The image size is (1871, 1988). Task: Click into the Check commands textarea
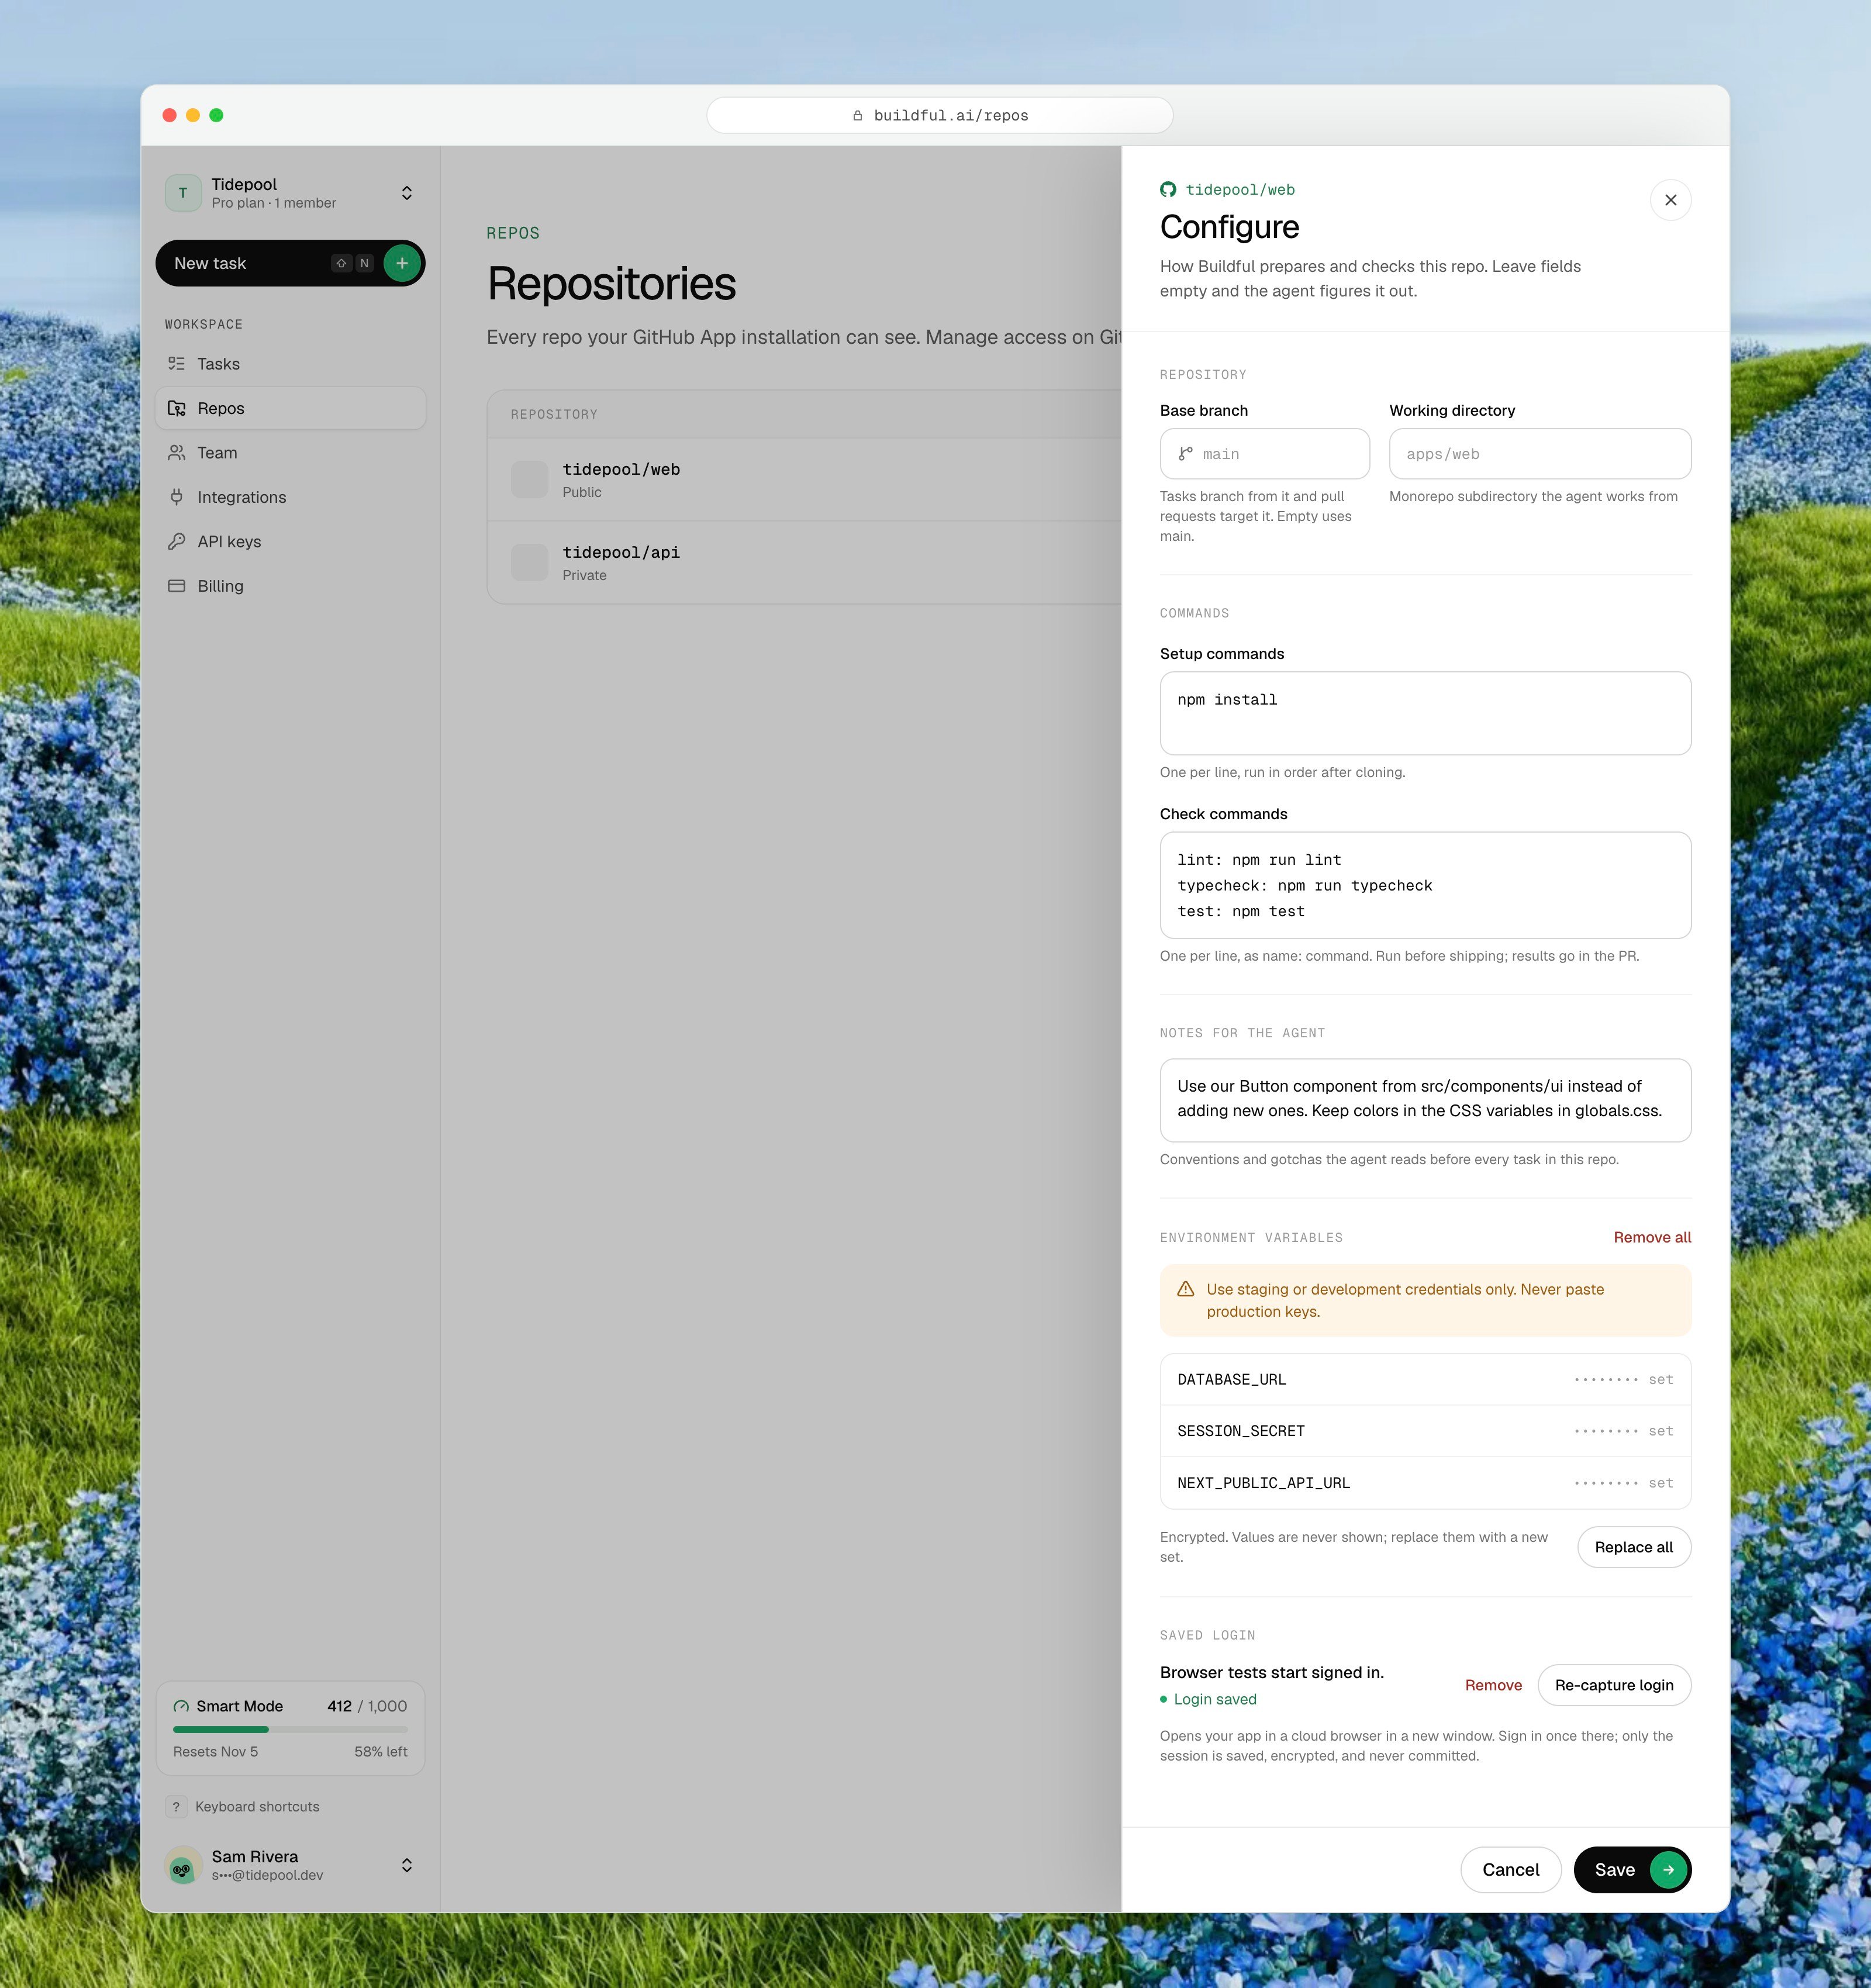(x=1425, y=885)
